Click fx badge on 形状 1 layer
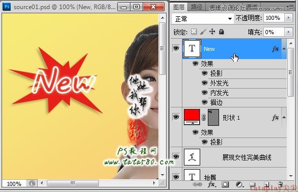The image size is (298, 192). (x=275, y=118)
